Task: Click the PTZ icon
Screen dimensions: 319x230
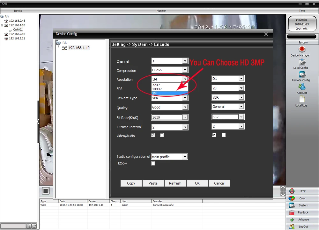Action: click(292, 191)
